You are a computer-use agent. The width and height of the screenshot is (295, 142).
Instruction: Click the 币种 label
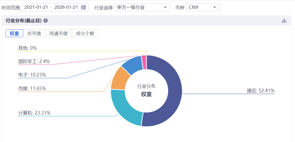coord(180,8)
